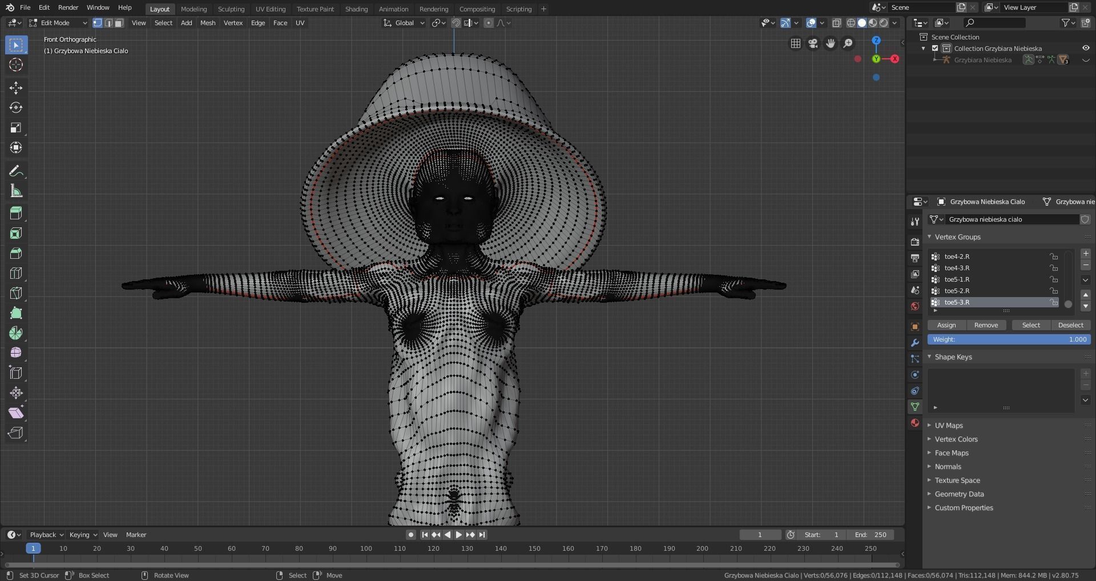
Task: Pick the Transform tool
Action: tap(16, 147)
